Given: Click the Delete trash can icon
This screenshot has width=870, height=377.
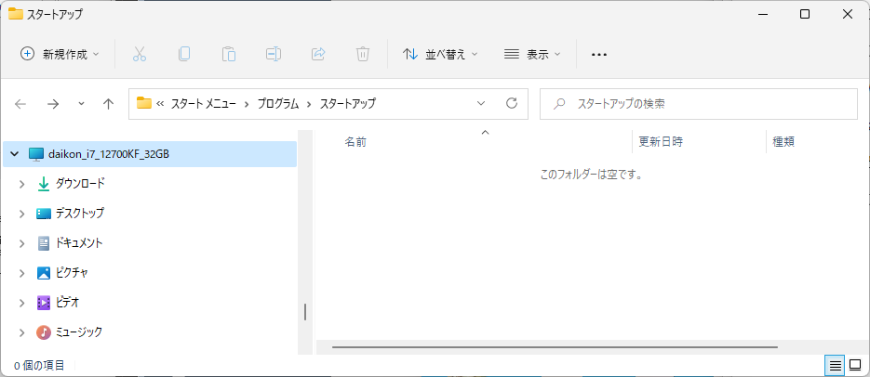Looking at the screenshot, I should click(x=362, y=54).
